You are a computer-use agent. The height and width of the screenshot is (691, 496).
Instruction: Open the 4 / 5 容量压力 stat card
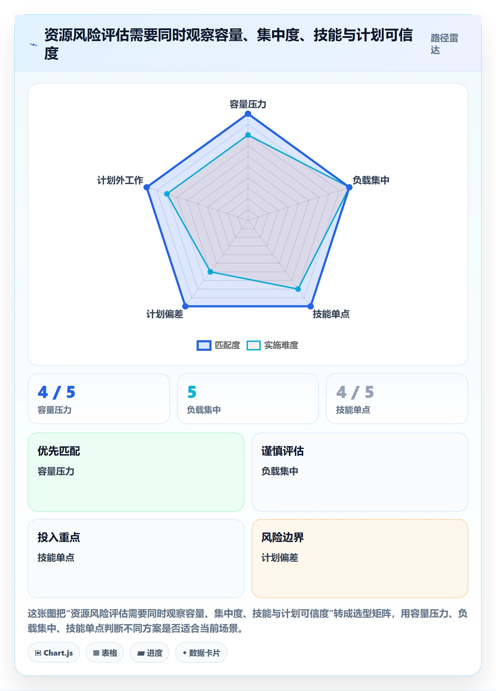click(x=99, y=399)
